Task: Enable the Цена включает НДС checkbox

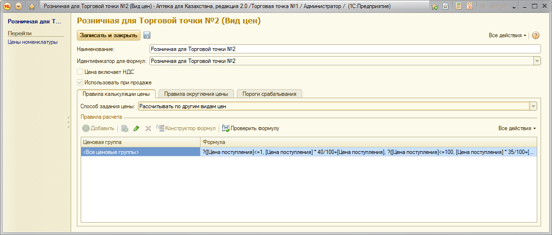Action: 80,72
